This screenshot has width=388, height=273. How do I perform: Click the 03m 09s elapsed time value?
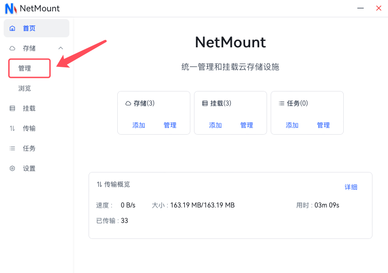coord(327,205)
